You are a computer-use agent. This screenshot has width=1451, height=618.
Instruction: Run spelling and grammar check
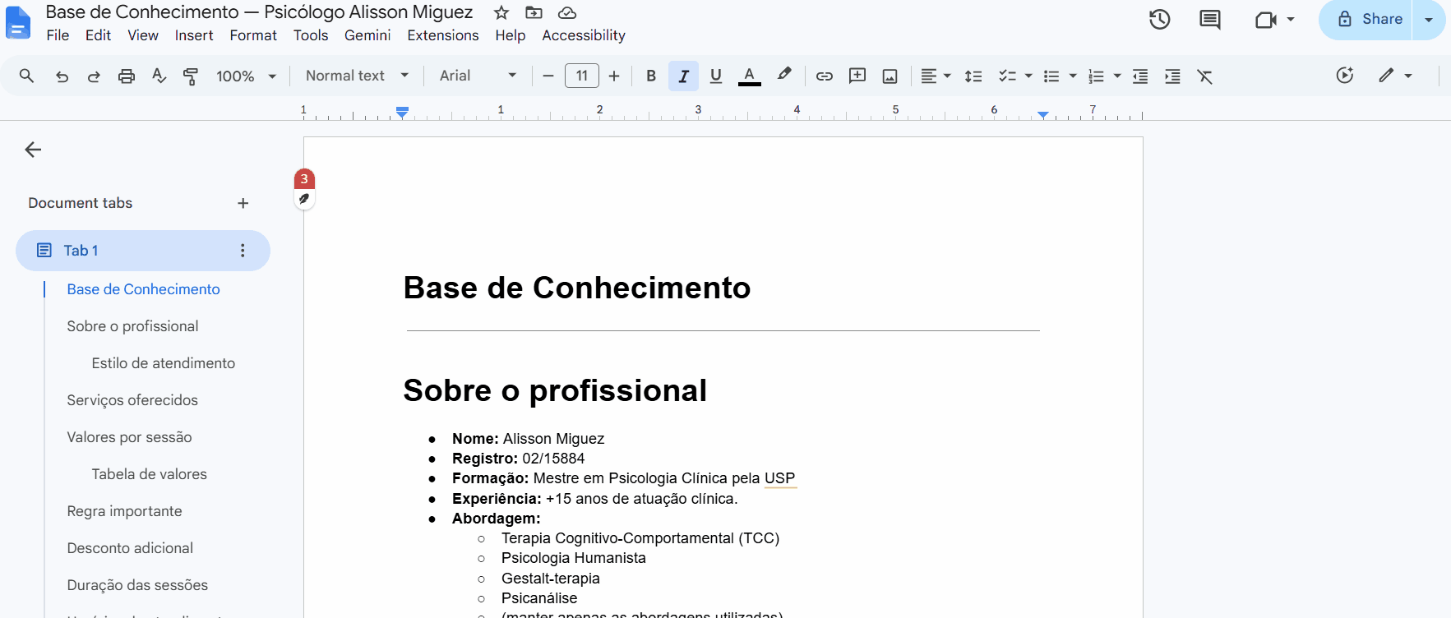[159, 76]
